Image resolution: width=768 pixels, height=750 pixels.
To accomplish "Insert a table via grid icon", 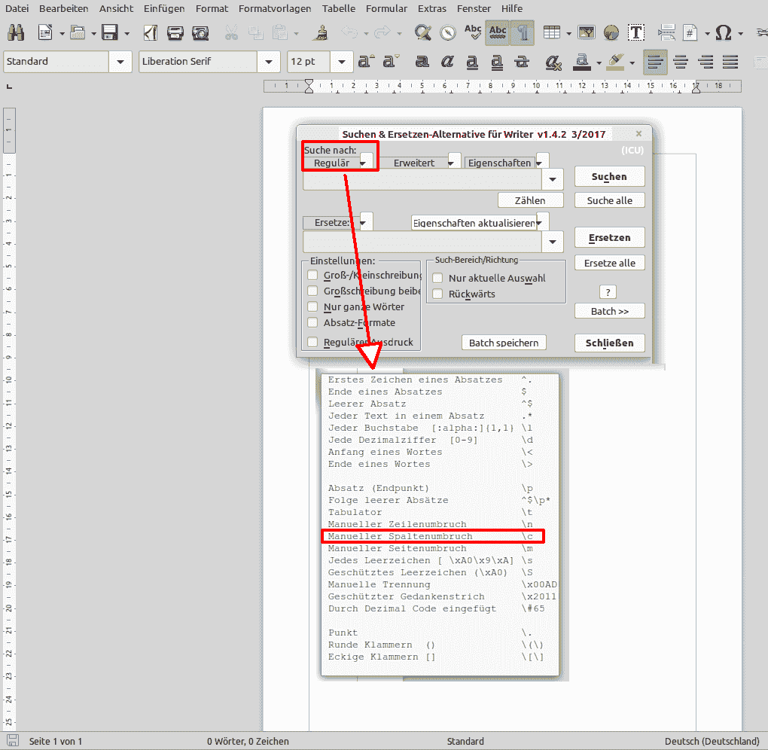I will click(x=552, y=33).
